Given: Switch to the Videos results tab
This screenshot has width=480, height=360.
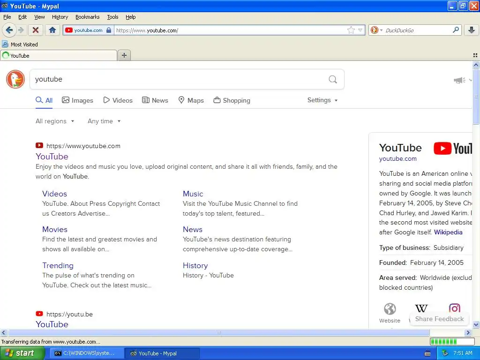Looking at the screenshot, I should 118,100.
